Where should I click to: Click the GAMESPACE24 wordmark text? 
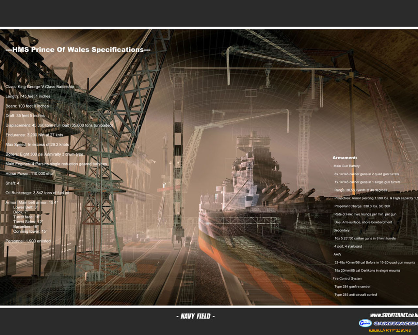pos(395,323)
